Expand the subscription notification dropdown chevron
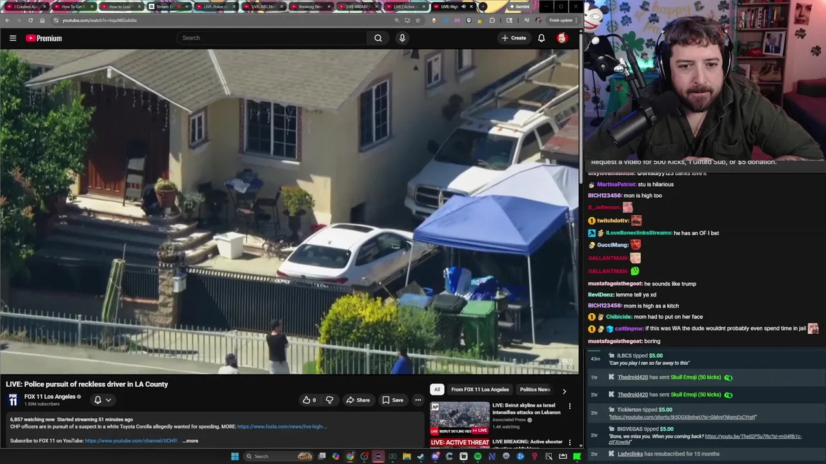Viewport: 826px width, 464px height. coord(108,400)
